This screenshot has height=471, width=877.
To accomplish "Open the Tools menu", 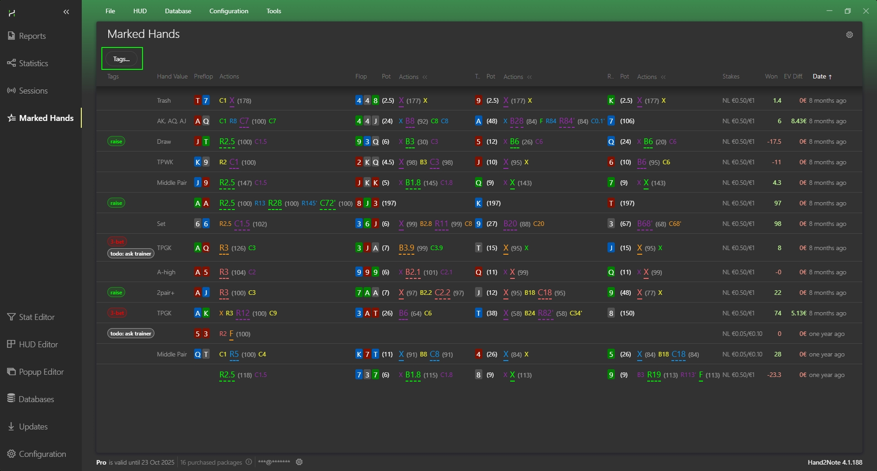I will click(x=274, y=11).
